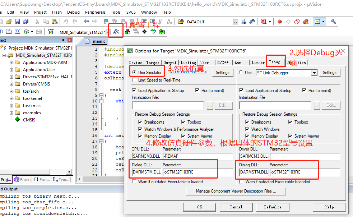Open a file with the toolbar Open icon

coord(9,22)
